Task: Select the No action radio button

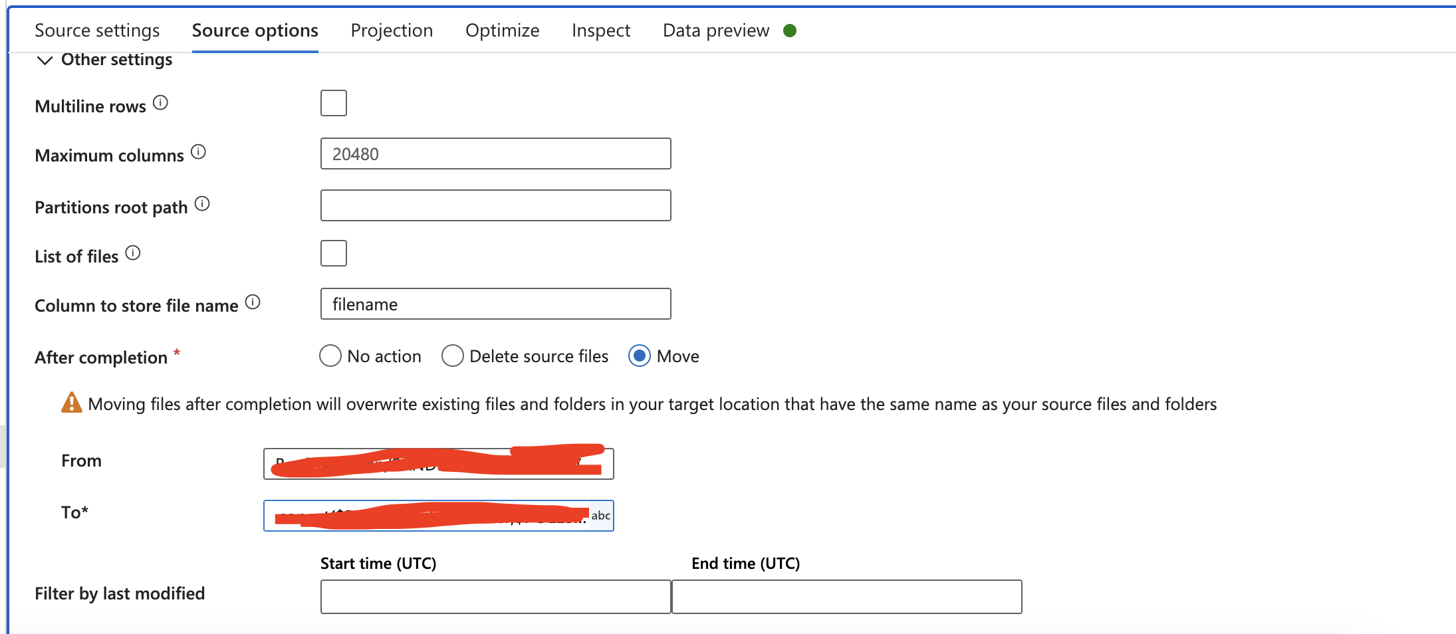Action: click(330, 356)
